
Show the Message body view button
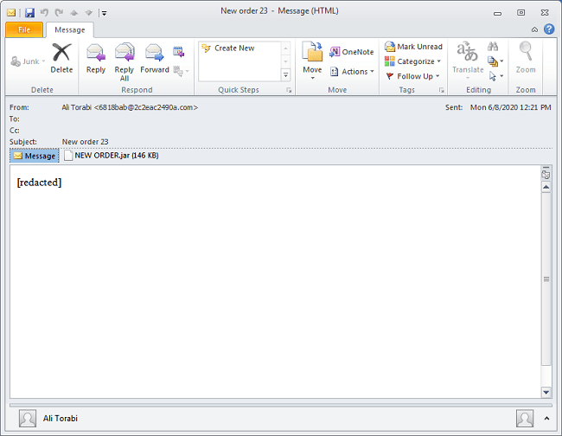click(x=35, y=156)
